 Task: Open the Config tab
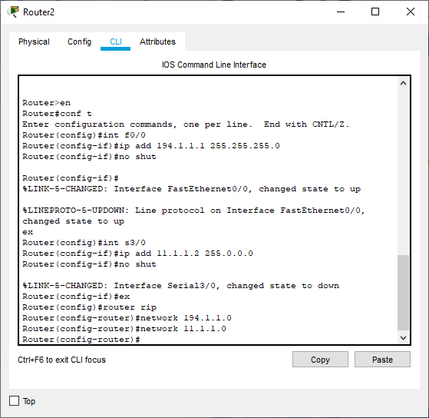(79, 41)
